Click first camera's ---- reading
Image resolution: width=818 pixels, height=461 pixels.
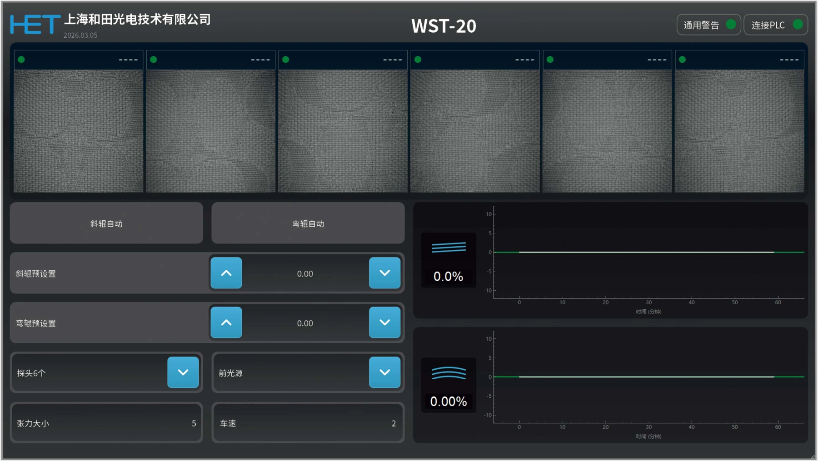(x=128, y=60)
